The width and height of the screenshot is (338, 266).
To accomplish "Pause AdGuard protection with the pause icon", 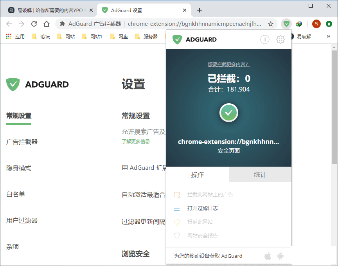I will point(264,40).
